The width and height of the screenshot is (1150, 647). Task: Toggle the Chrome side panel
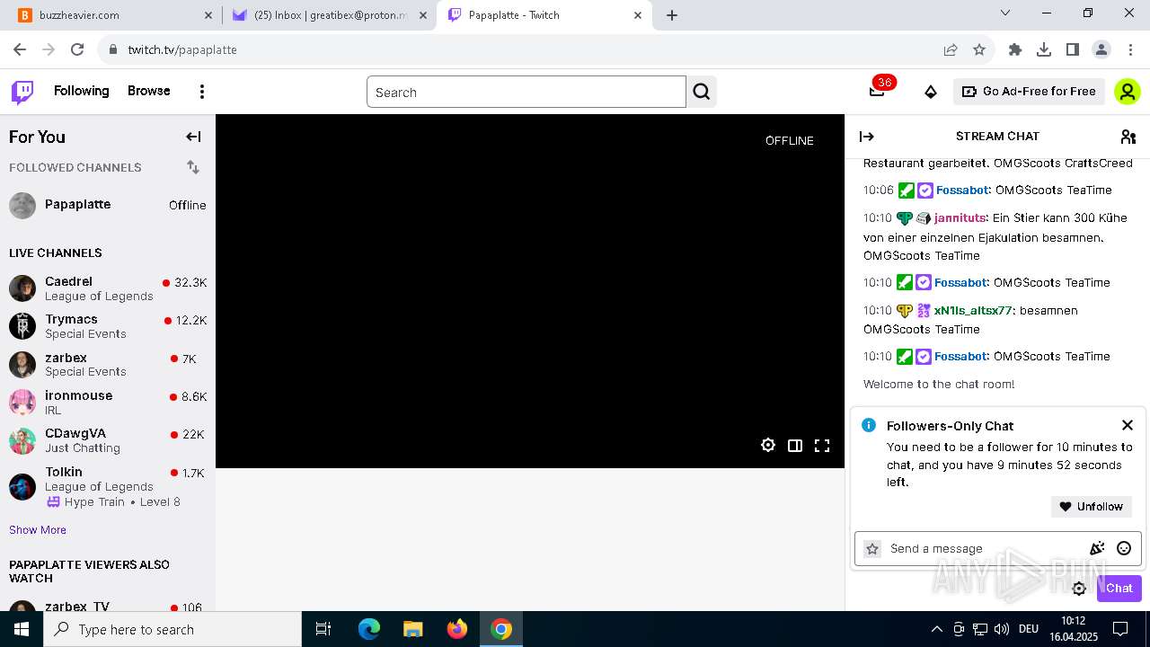point(1073,49)
